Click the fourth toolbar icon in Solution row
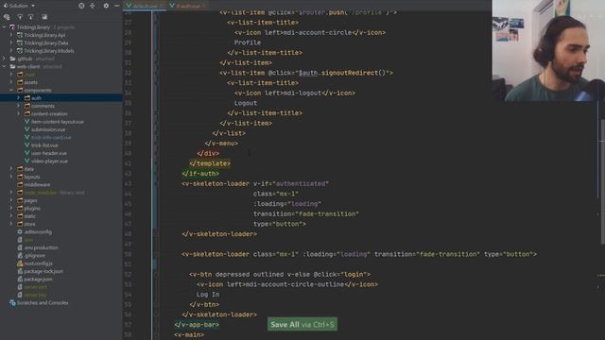The height and width of the screenshot is (340, 605). tap(44, 17)
